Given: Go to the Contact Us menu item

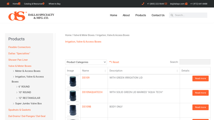Looking at the screenshot, I should coord(158,15).
